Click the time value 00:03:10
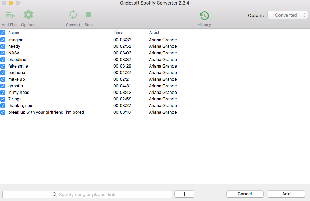The image size is (310, 201). (122, 112)
